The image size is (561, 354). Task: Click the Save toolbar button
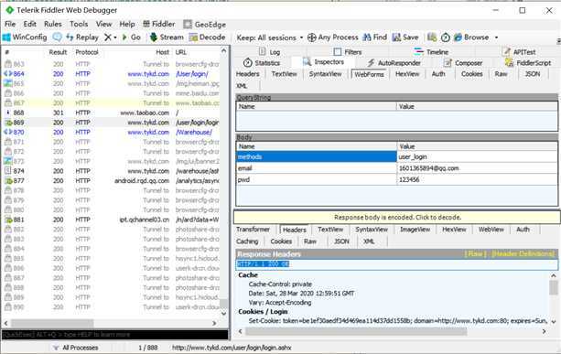pos(405,38)
